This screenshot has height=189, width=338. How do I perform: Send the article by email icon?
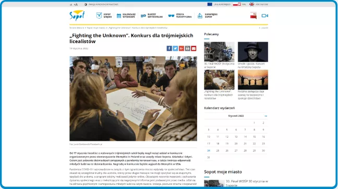pos(194,48)
